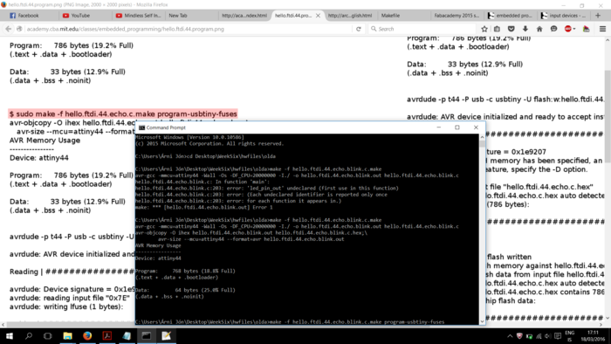Click highlighted sudo make command line
The height and width of the screenshot is (344, 611).
pos(123,114)
